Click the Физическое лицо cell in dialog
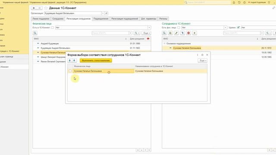This screenshot has height=155, width=276. point(103,71)
